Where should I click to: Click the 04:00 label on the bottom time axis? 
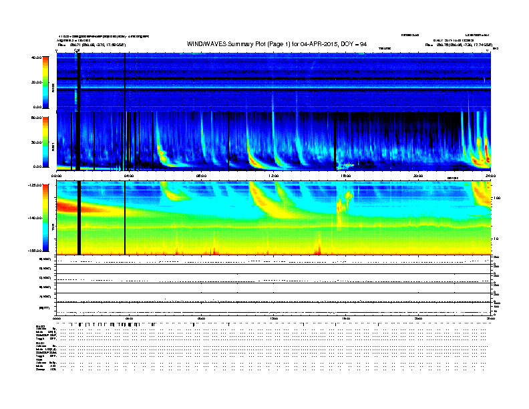129,319
